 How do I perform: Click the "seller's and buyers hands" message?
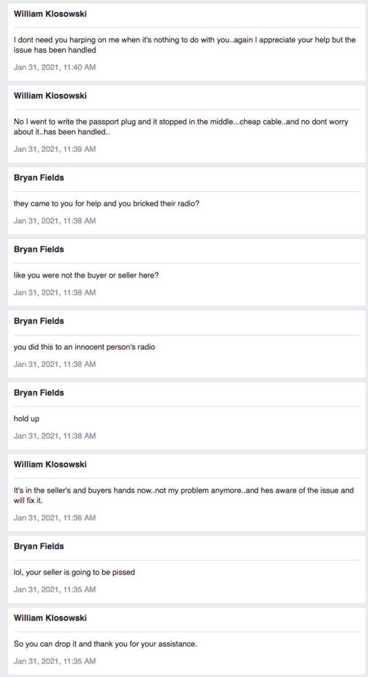(183, 496)
